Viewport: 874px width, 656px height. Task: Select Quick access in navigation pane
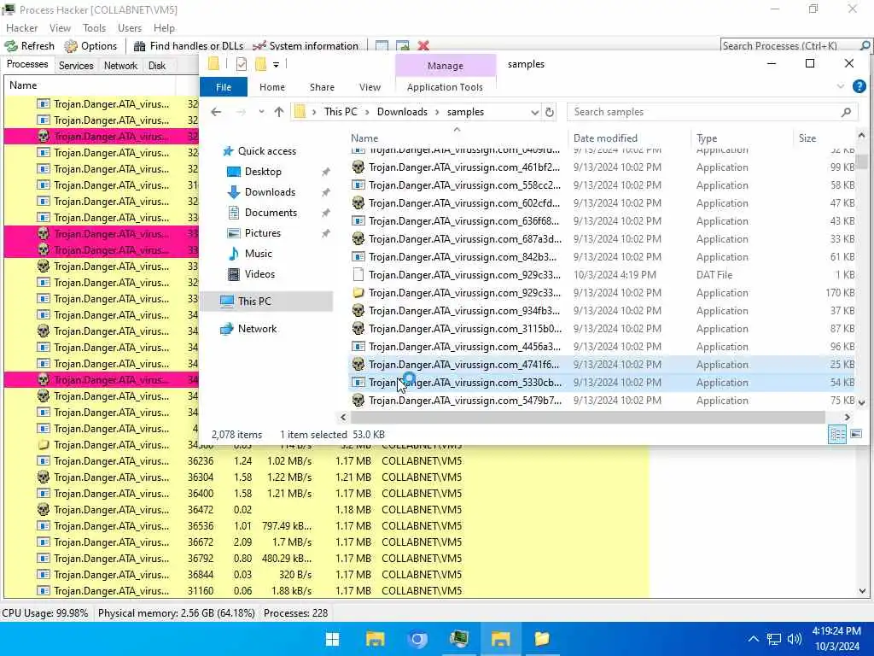point(259,151)
